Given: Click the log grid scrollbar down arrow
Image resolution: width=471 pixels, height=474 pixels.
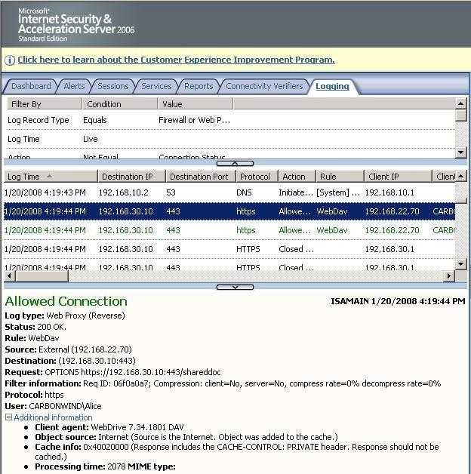Looking at the screenshot, I should [x=460, y=264].
